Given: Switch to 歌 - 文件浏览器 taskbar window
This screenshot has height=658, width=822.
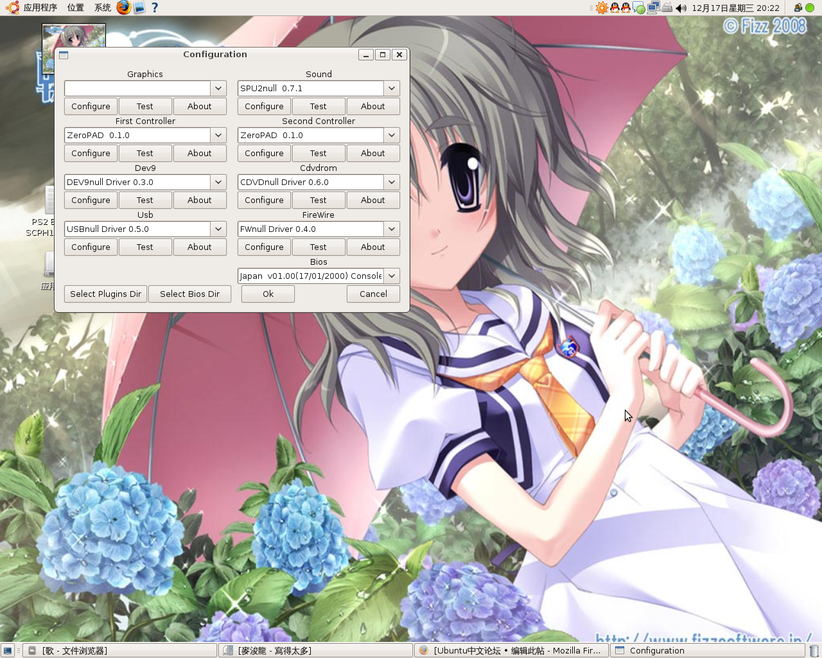Looking at the screenshot, I should (119, 650).
